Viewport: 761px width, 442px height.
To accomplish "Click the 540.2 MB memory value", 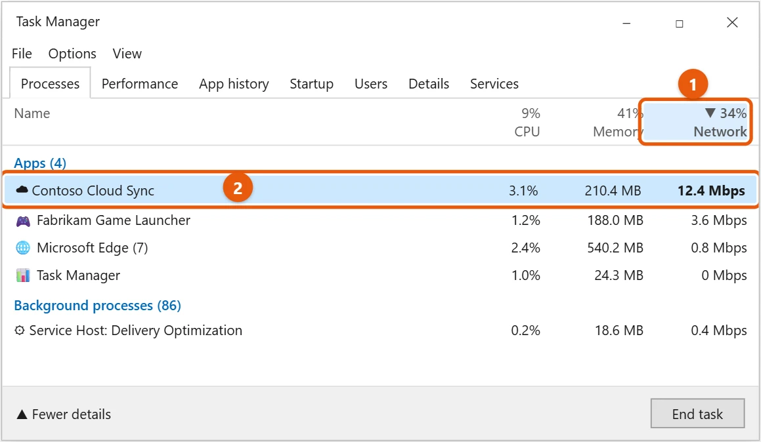I will [x=615, y=248].
